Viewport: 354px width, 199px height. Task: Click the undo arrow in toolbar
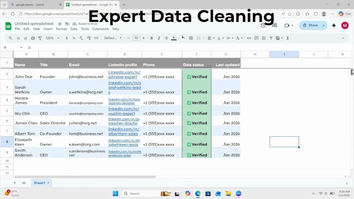18,38
